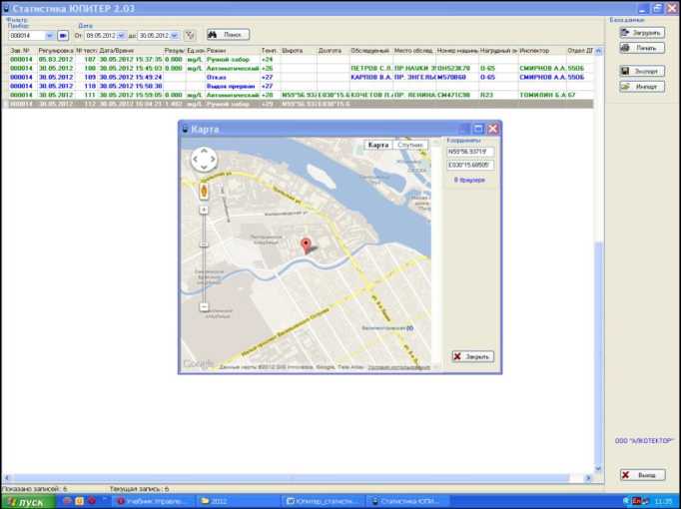Screen dimensions: 681x509
Task: Click the В браузере link
Action: [469, 180]
